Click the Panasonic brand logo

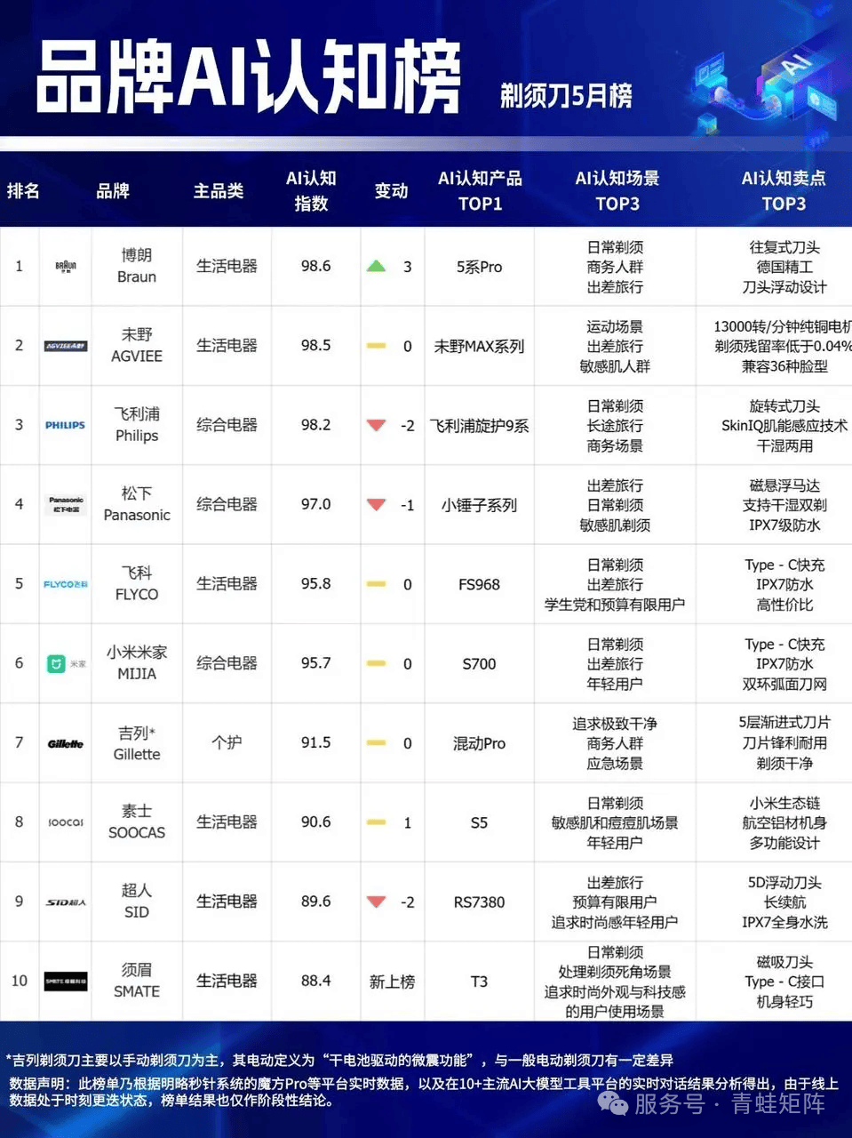(64, 504)
